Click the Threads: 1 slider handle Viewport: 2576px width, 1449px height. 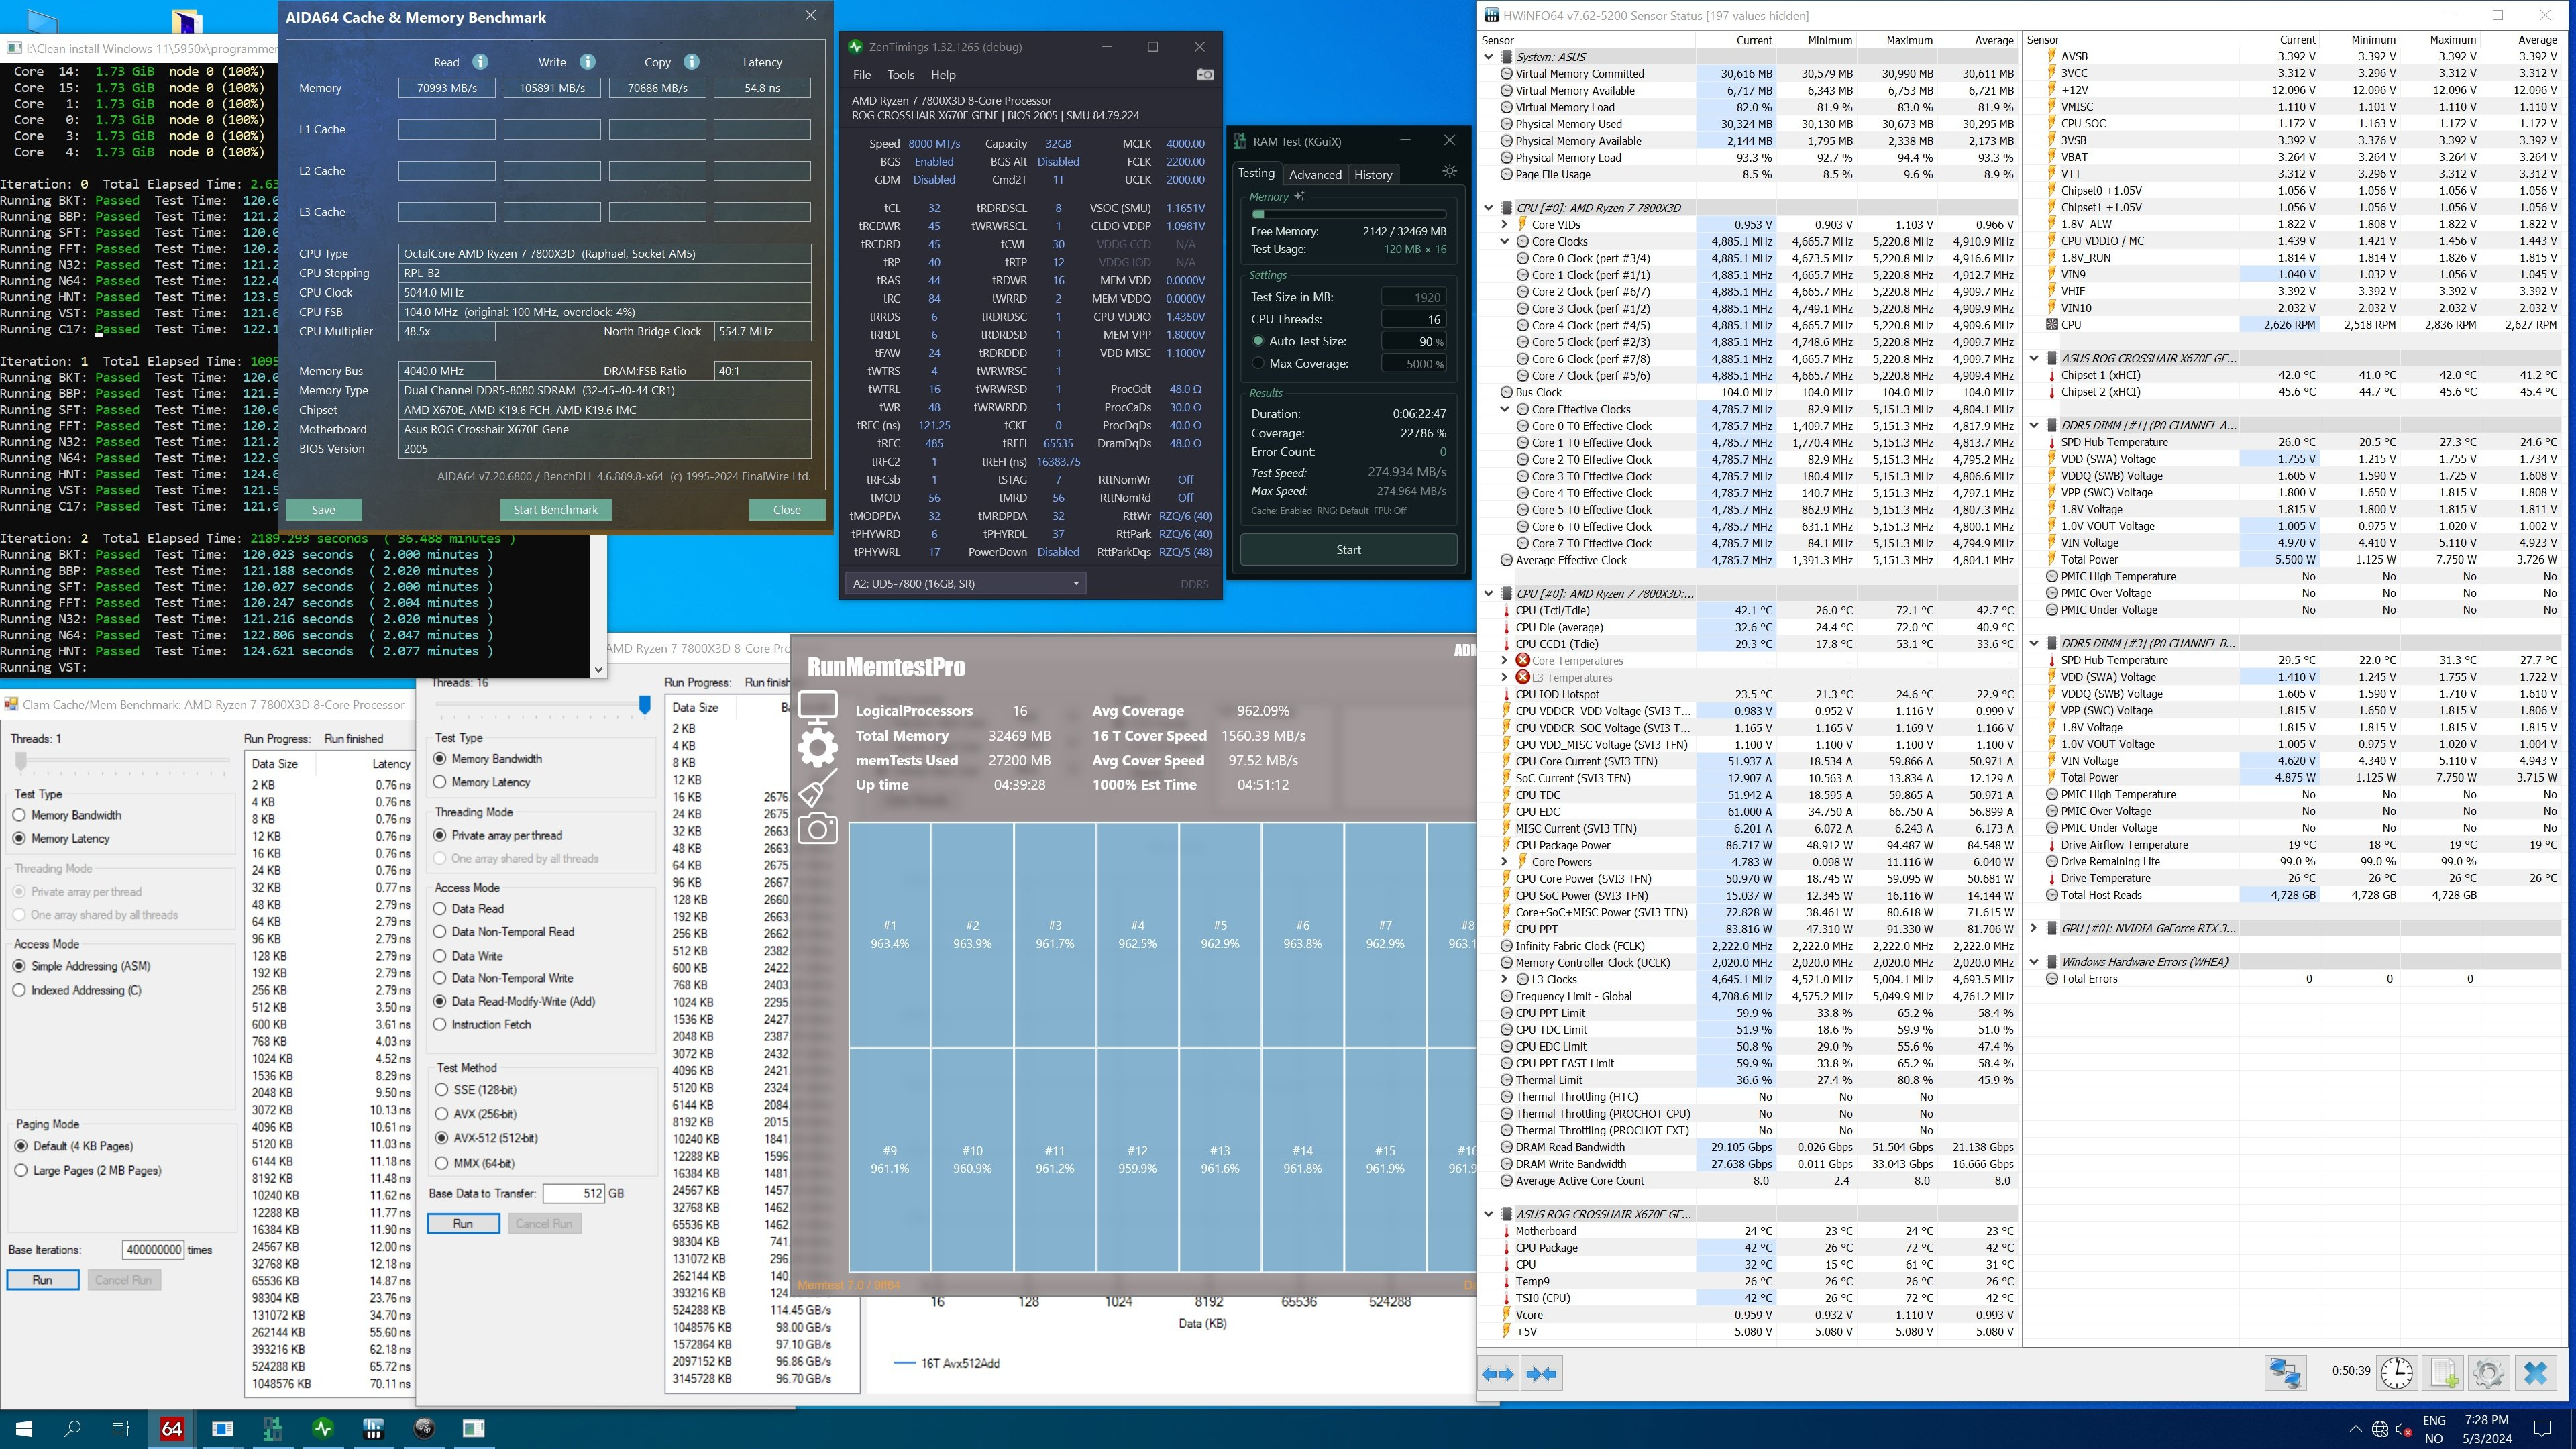coord(21,762)
